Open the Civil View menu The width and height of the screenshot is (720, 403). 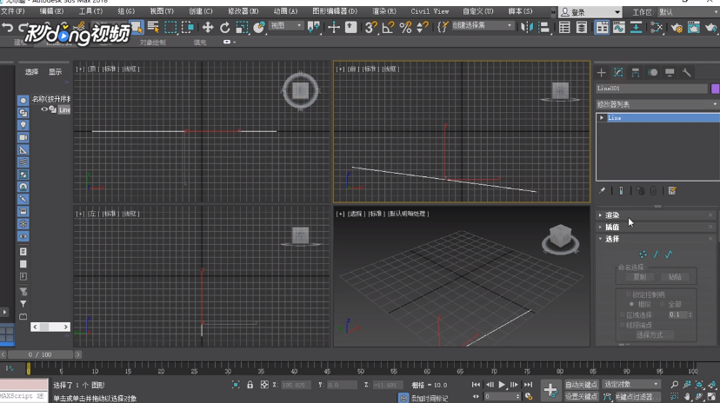click(430, 11)
